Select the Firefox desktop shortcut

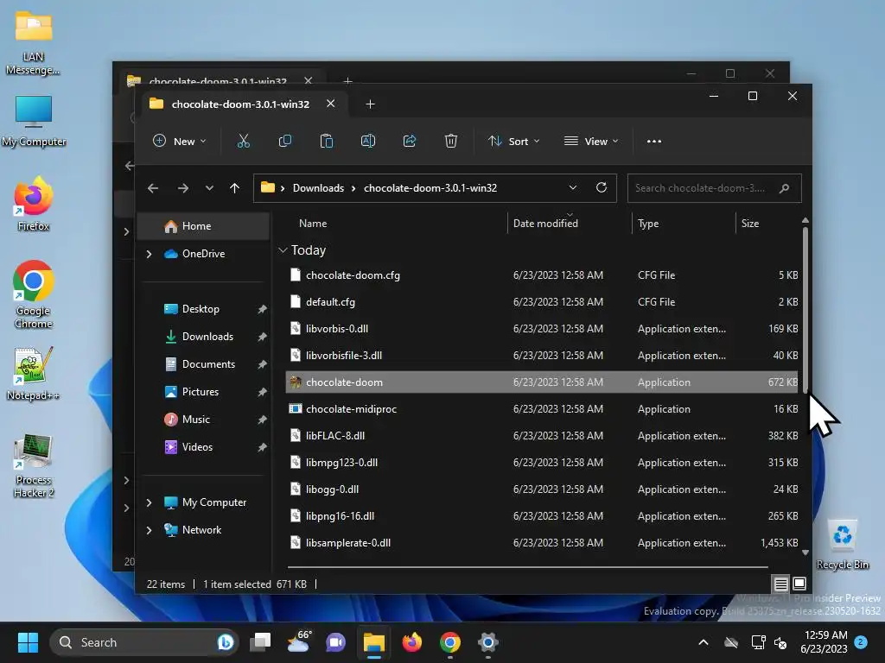point(34,204)
